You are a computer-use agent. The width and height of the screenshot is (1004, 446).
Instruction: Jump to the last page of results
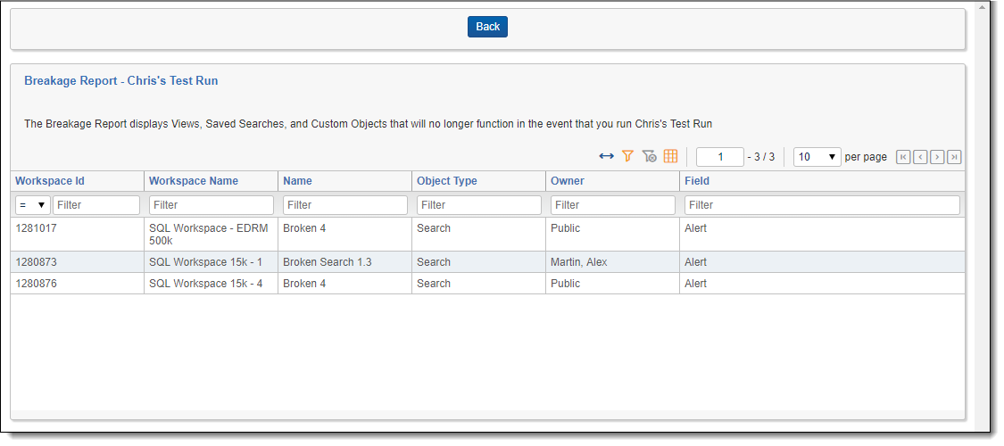tap(954, 157)
